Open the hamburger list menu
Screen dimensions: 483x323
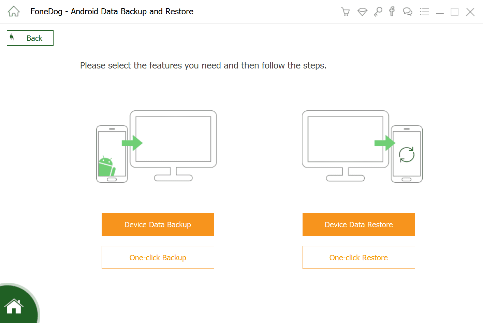pos(425,12)
